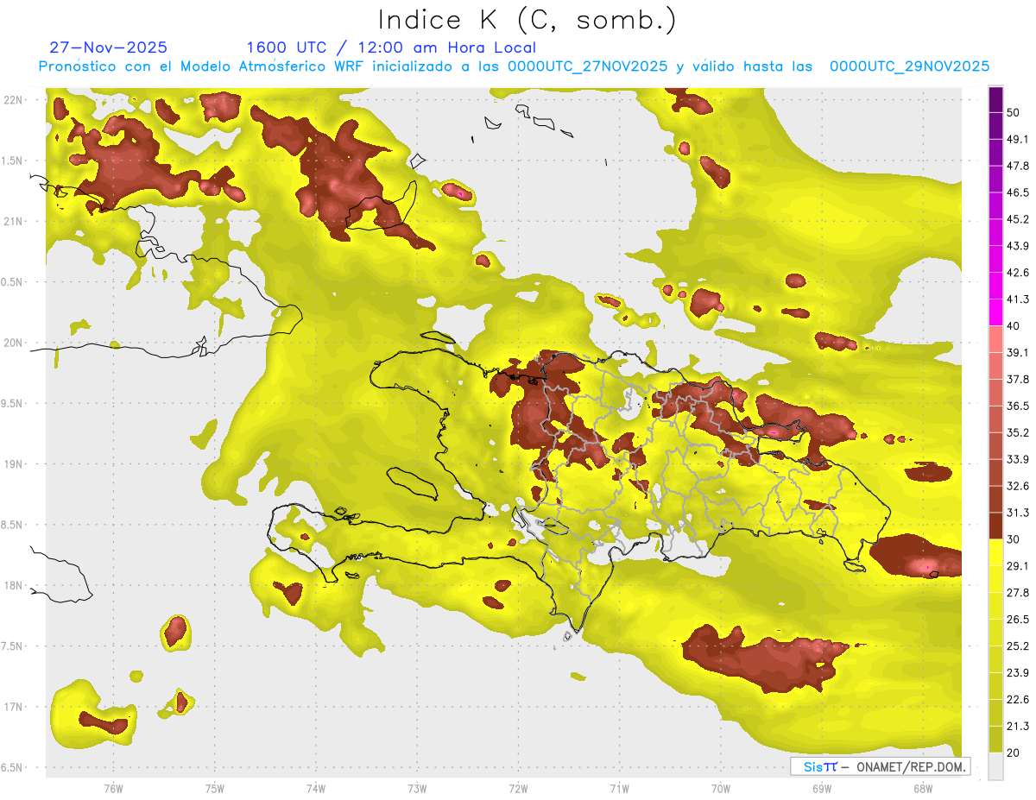
Task: Click the "19N" latitude axis label
Action: [13, 464]
